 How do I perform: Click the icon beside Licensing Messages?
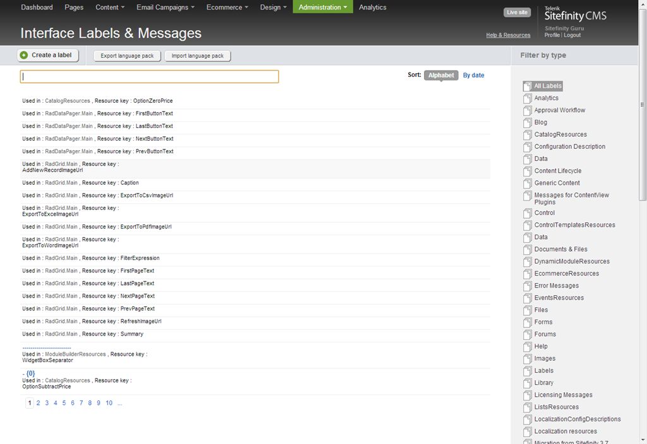pyautogui.click(x=528, y=395)
